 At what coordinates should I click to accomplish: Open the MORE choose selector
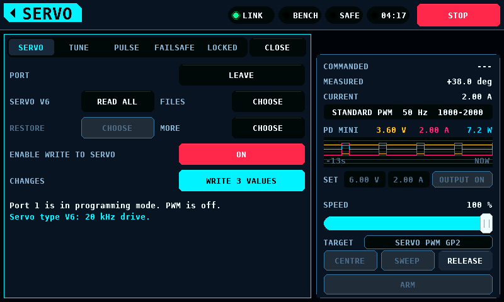click(268, 128)
